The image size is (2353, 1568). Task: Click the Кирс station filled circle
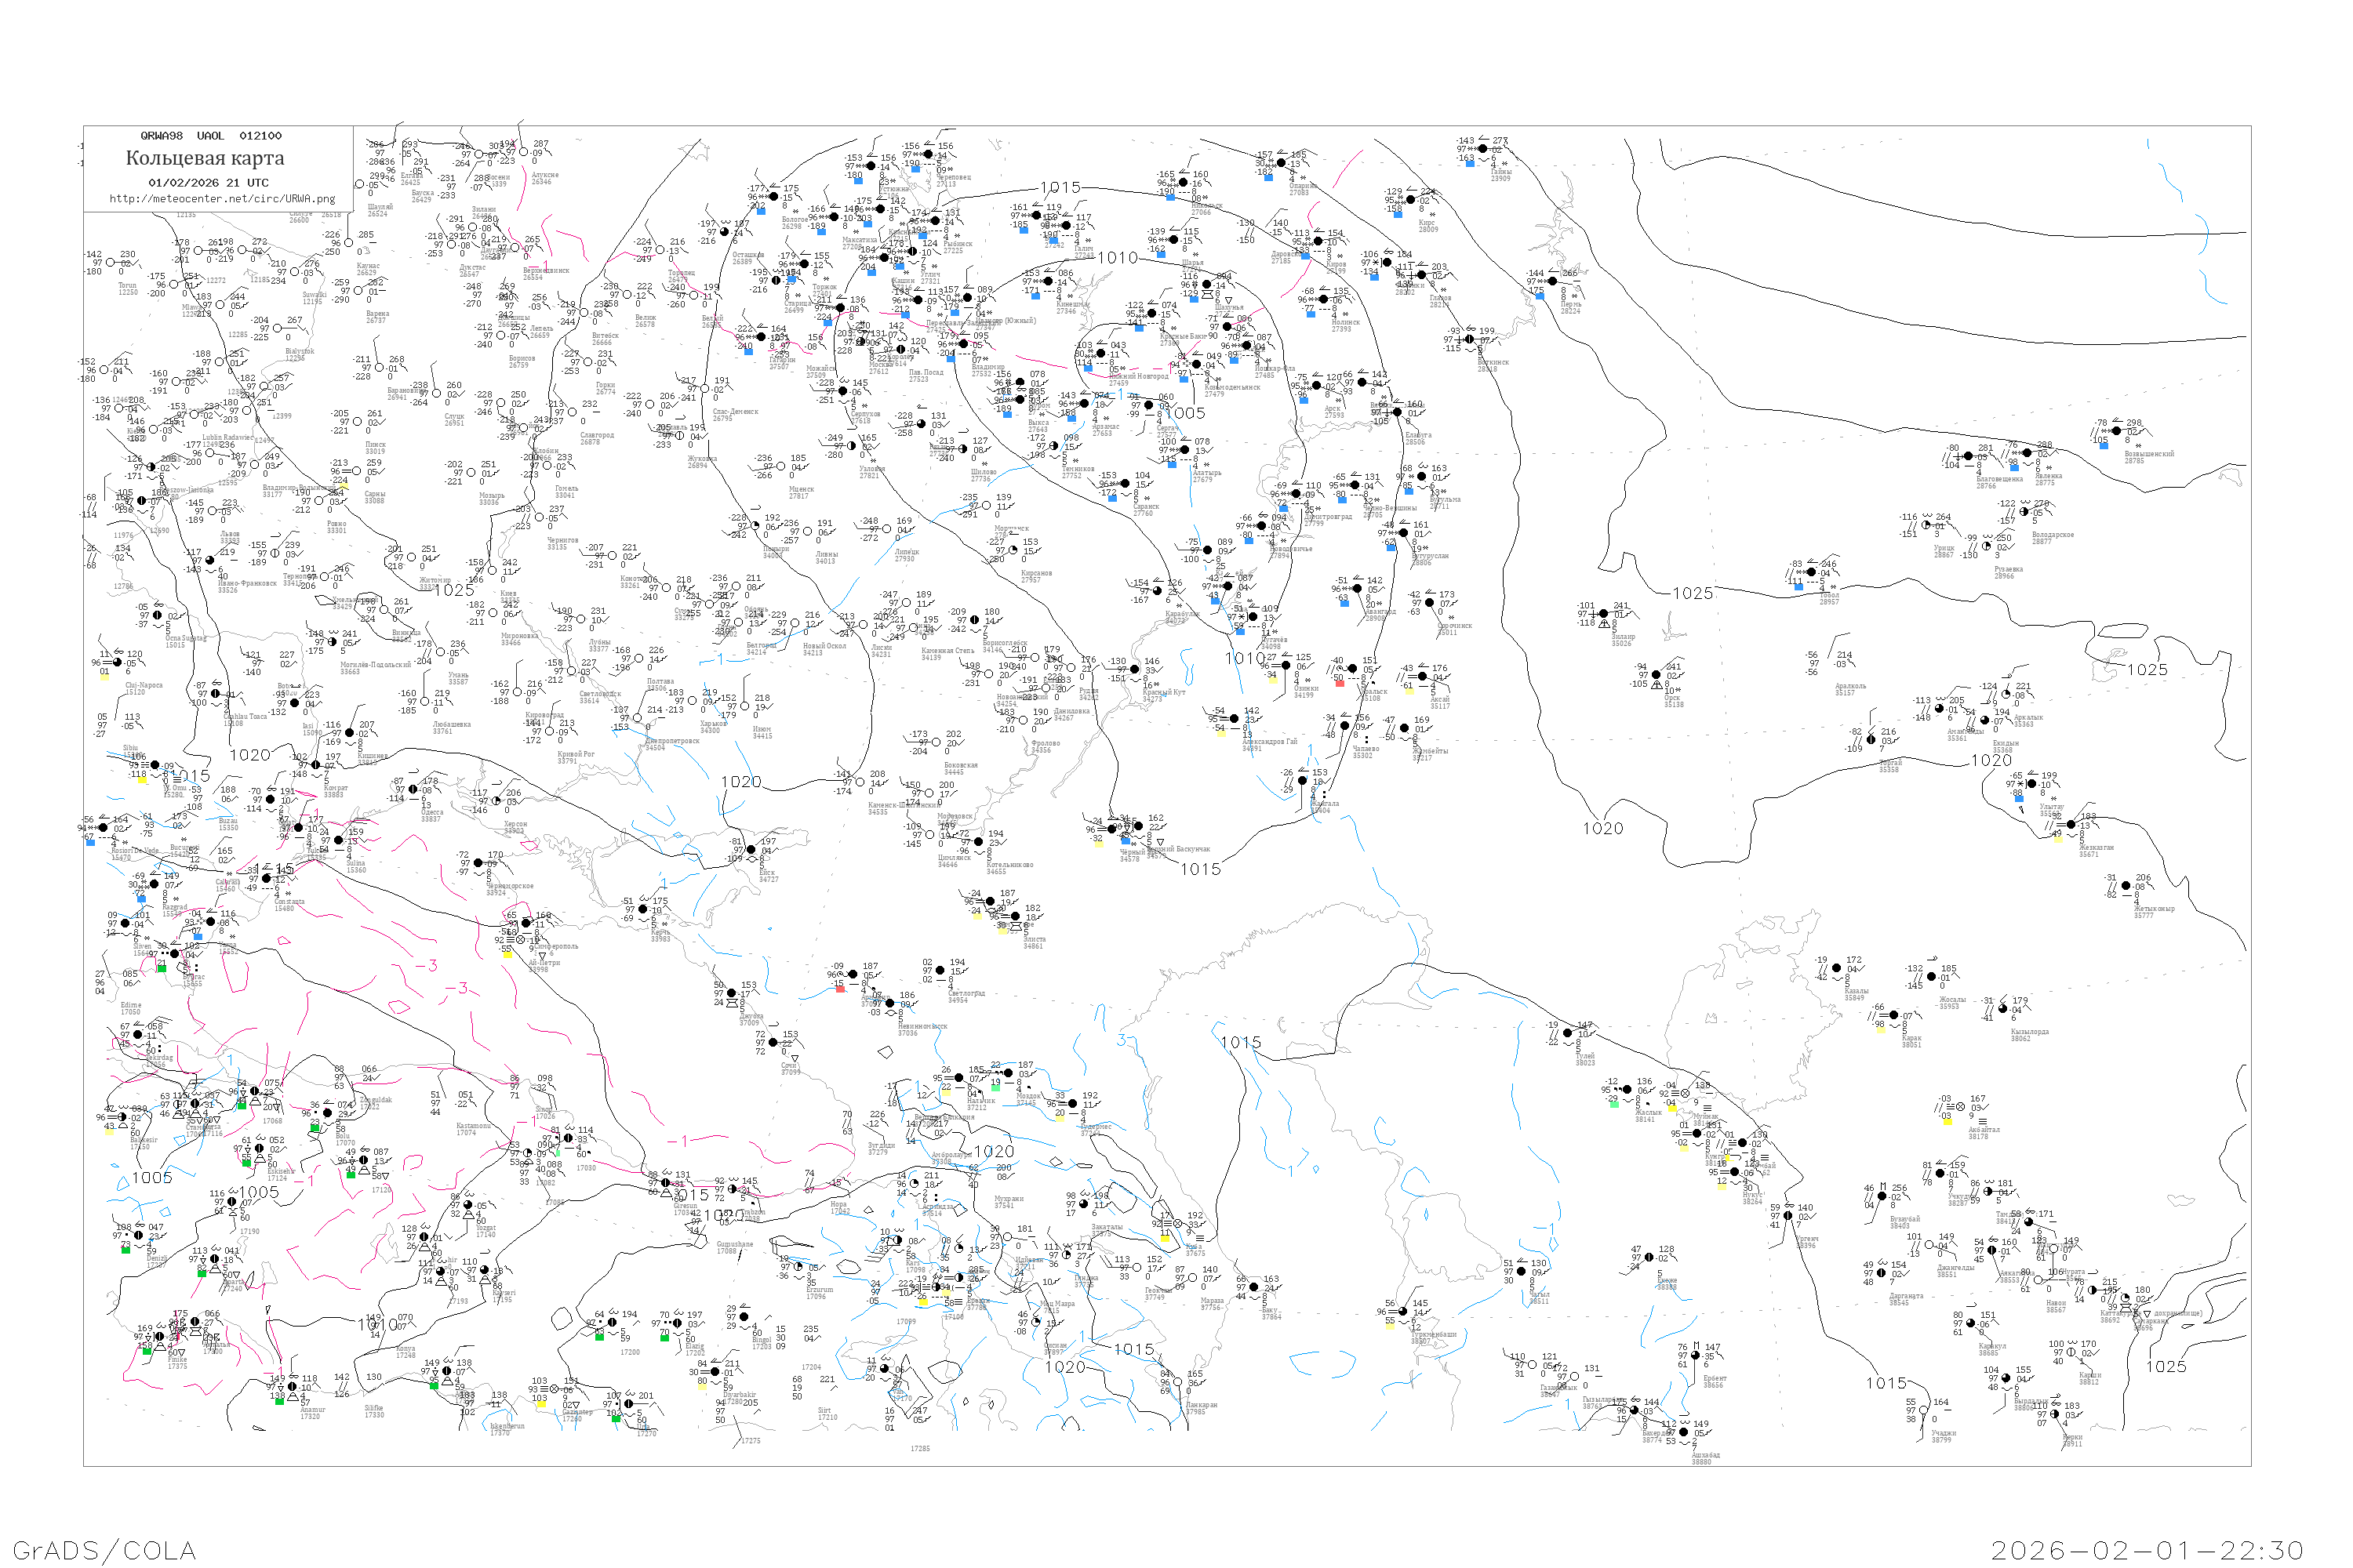point(1410,200)
